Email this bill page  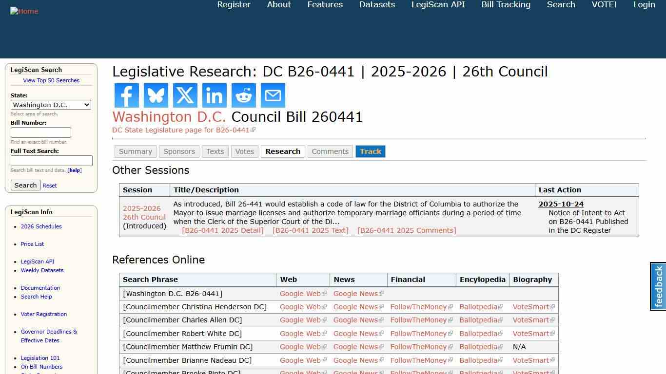[x=273, y=95]
